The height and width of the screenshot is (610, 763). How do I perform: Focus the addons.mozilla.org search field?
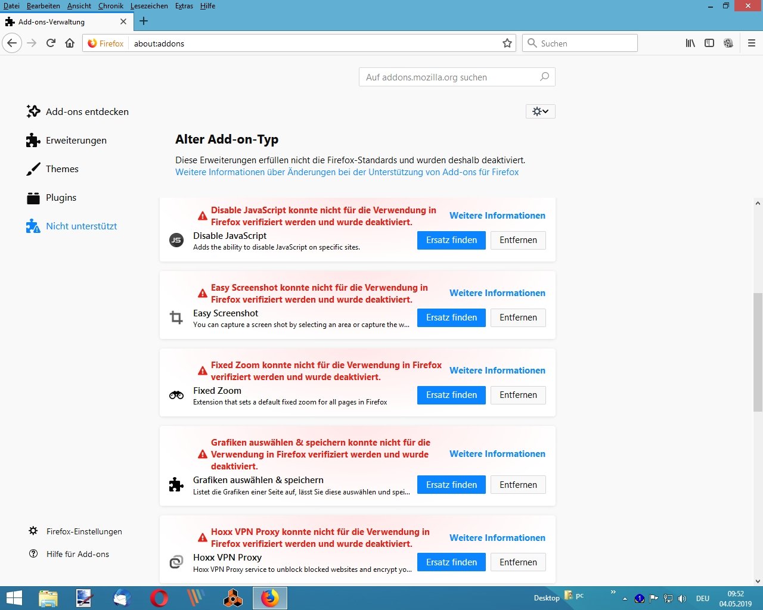click(x=457, y=77)
